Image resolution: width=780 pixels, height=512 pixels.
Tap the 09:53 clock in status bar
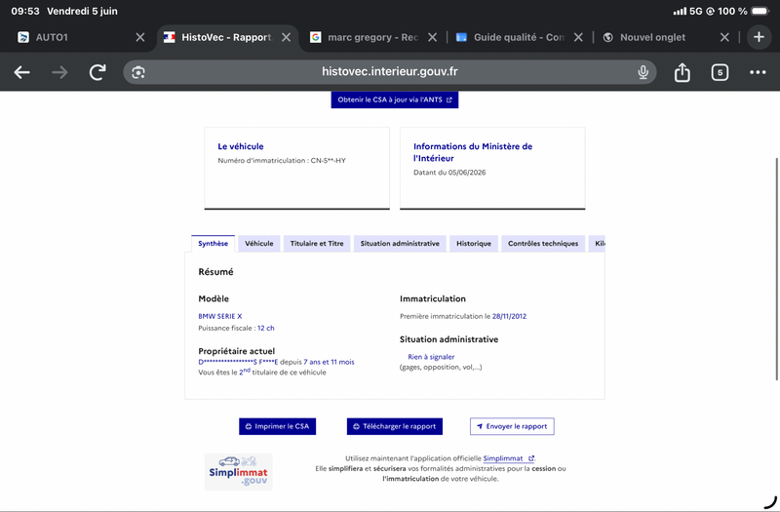(25, 11)
